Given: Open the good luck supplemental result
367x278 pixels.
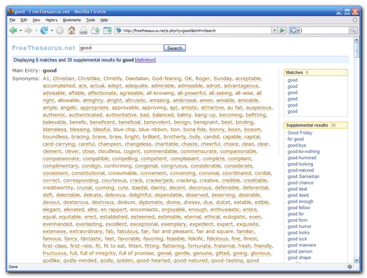Looking at the screenshot, I should tap(297, 239).
